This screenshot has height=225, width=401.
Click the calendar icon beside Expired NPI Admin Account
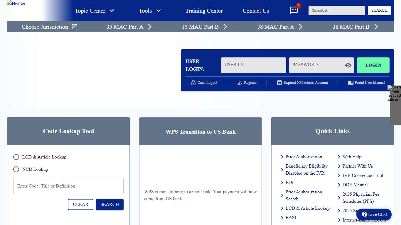[279, 83]
